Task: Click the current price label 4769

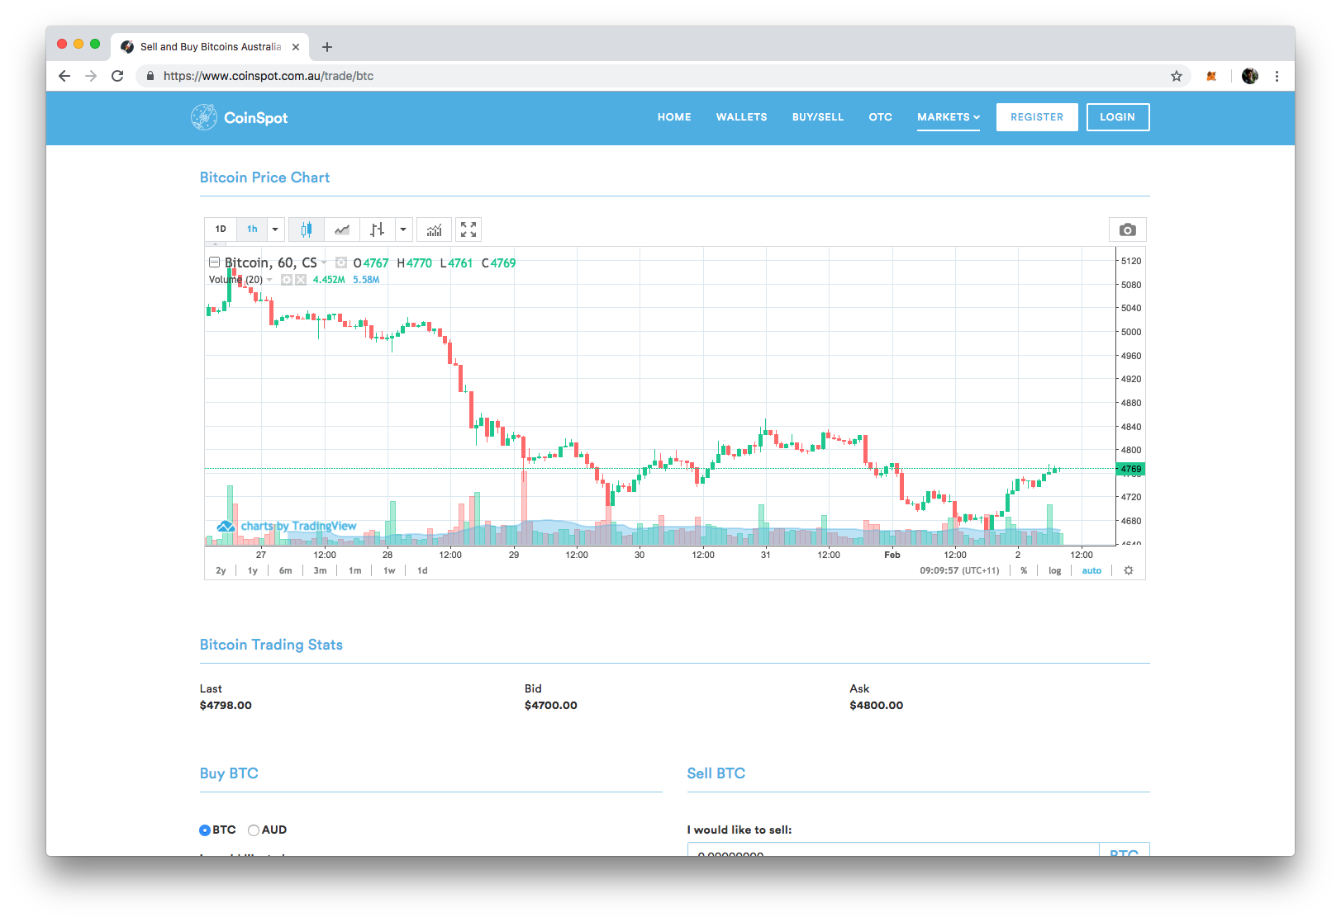Action: point(1131,469)
